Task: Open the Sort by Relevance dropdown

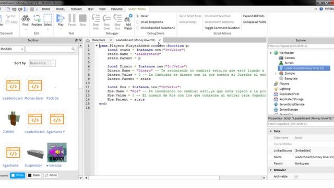Action: tap(42, 63)
